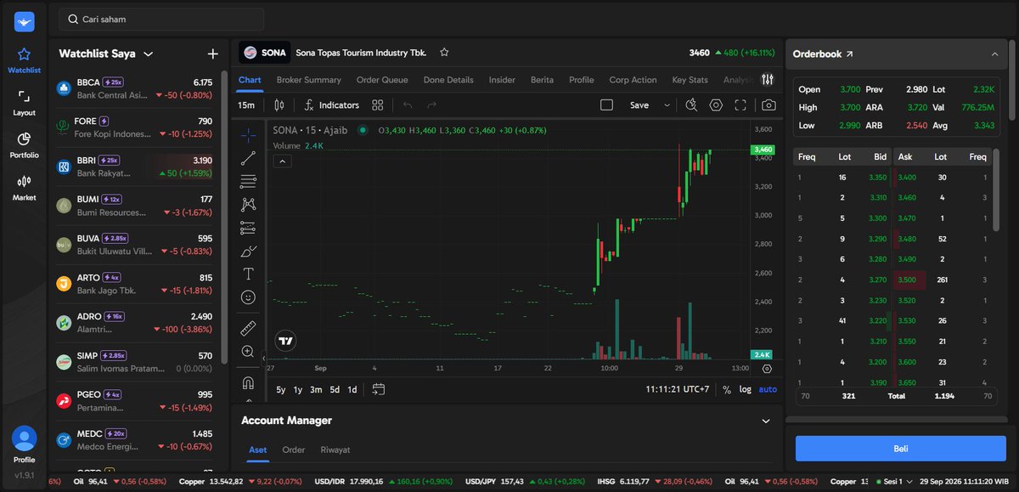The width and height of the screenshot is (1019, 492).
Task: Open the forecasting and measurement position tool
Action: tap(248, 228)
